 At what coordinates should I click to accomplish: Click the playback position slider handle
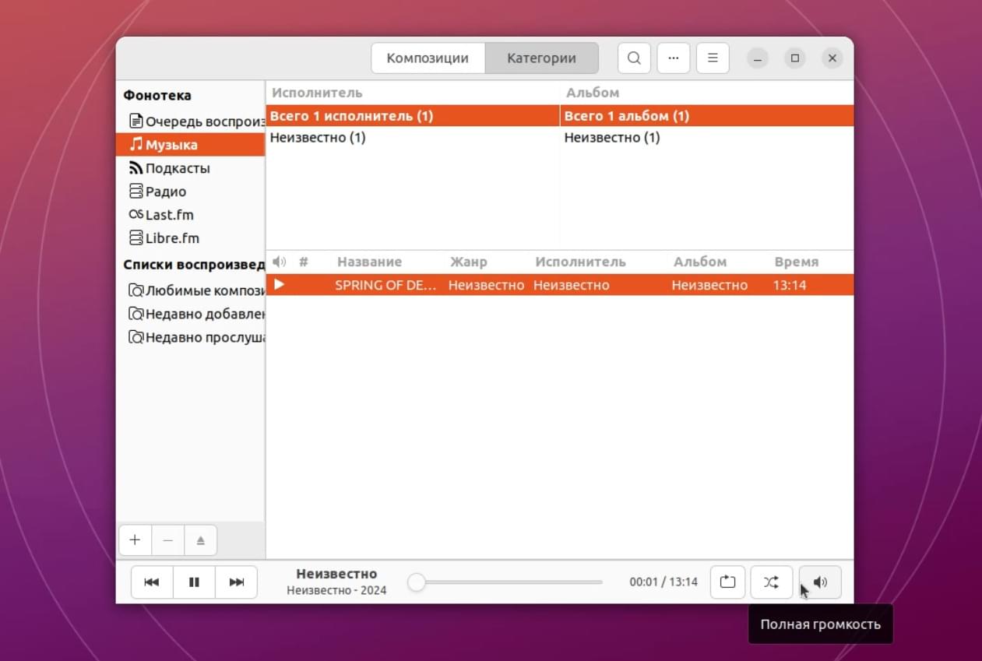[x=417, y=582]
